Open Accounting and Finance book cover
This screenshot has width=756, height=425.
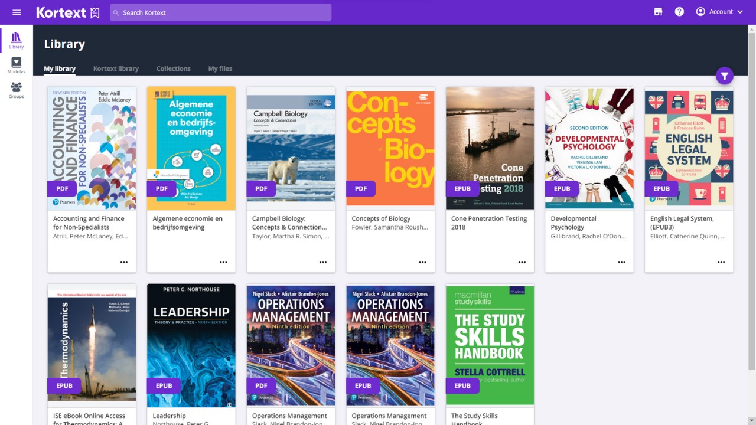[x=92, y=148]
